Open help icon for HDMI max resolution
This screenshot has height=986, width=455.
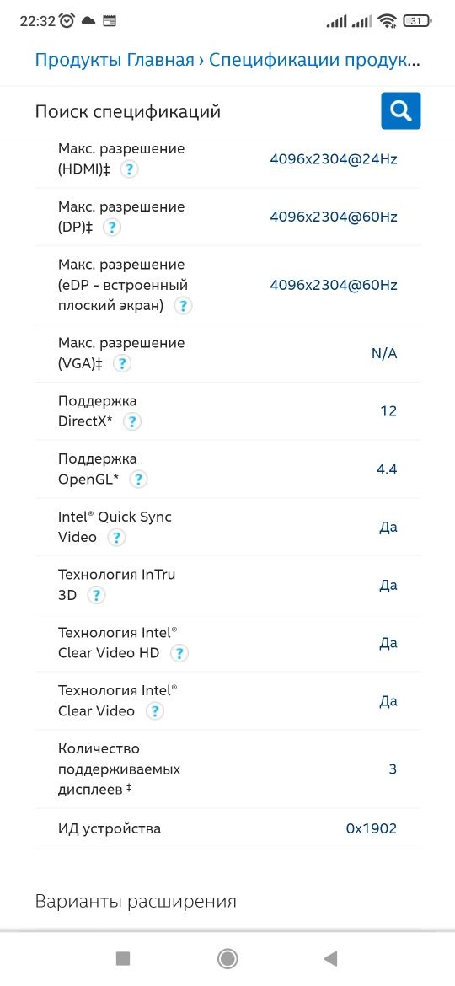point(130,169)
